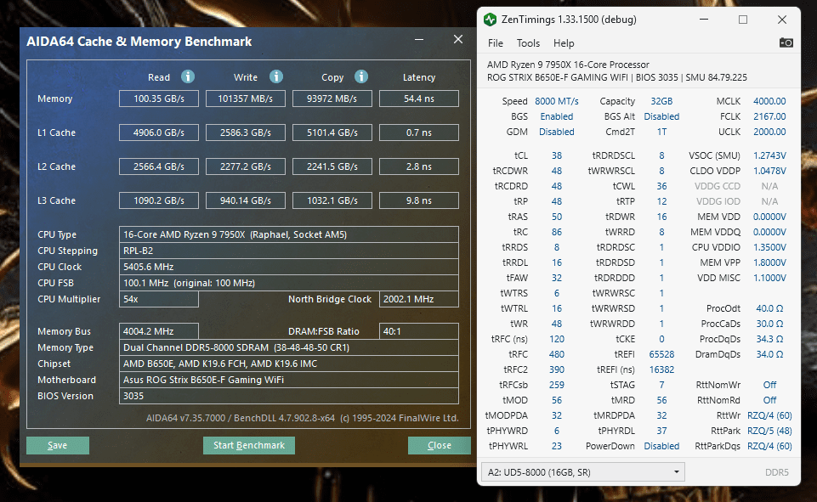Click the L1 Cache read 4906.0 GB/s value

tap(159, 133)
